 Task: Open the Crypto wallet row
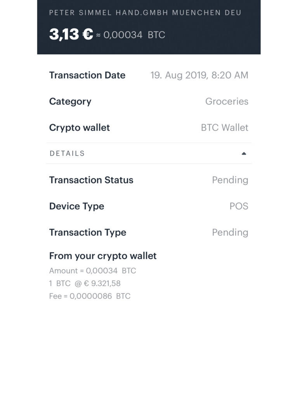pos(149,128)
